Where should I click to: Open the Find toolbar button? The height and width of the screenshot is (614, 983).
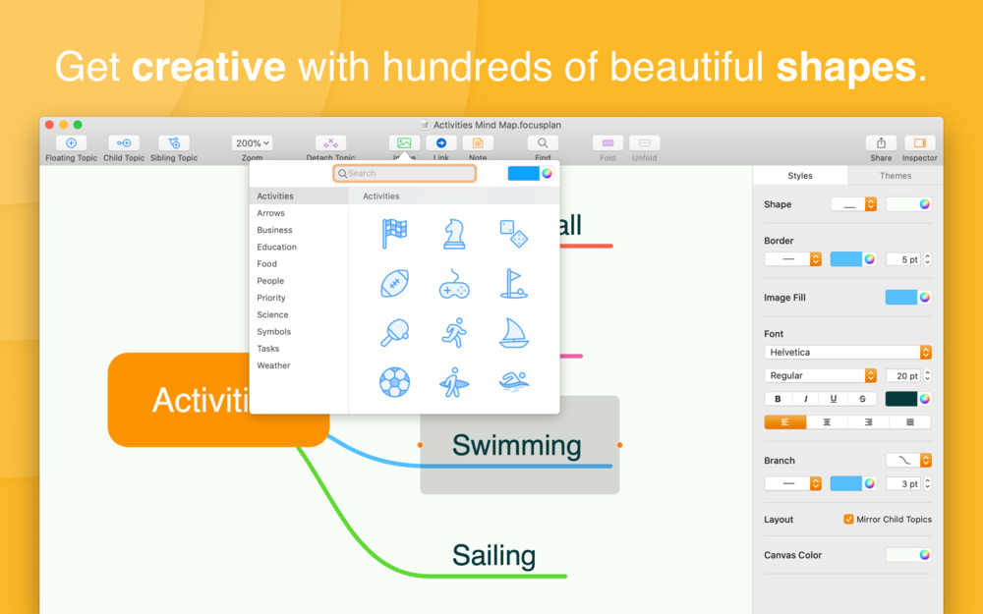(543, 143)
